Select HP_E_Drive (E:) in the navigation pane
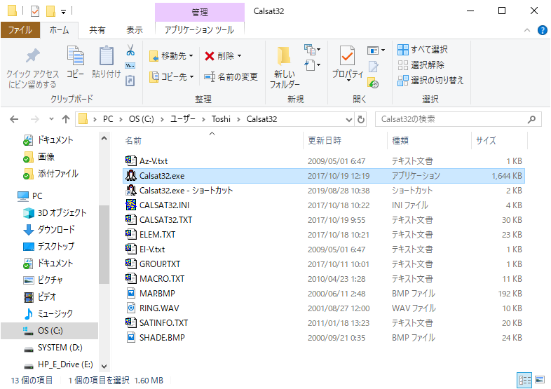 point(58,364)
